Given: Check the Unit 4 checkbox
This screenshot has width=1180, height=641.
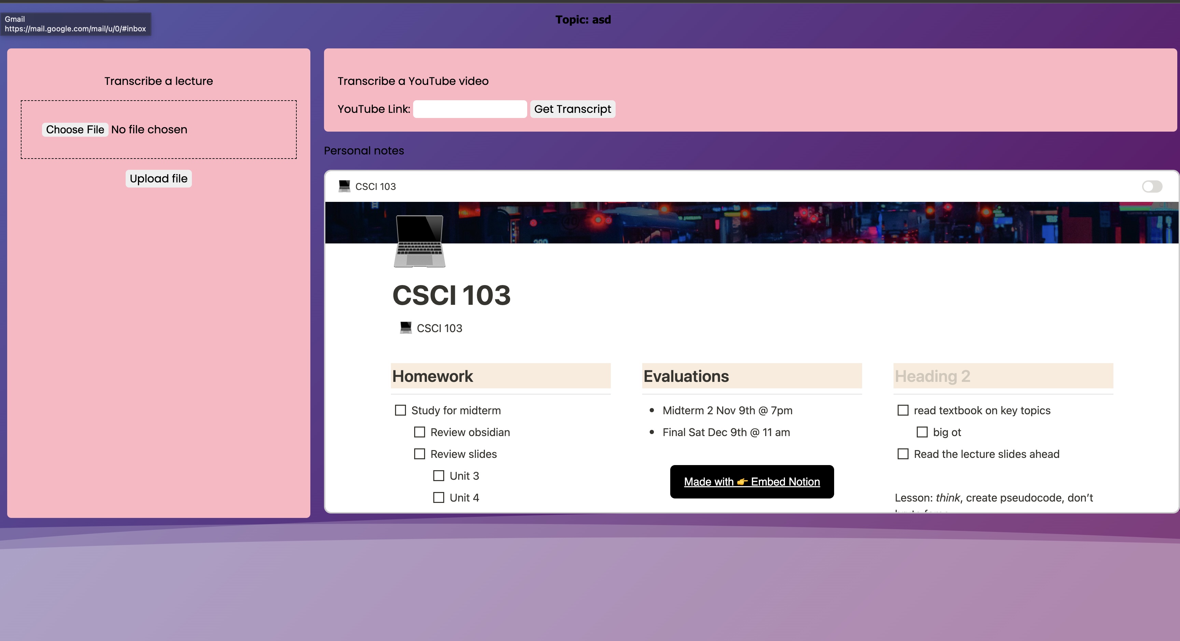Looking at the screenshot, I should pyautogui.click(x=439, y=498).
